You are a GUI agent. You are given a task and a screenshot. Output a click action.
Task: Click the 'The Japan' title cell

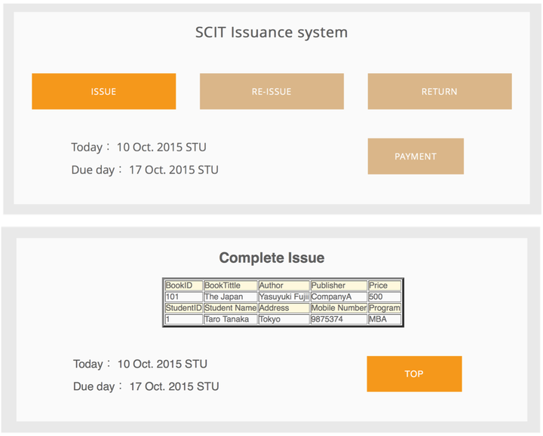(x=230, y=297)
